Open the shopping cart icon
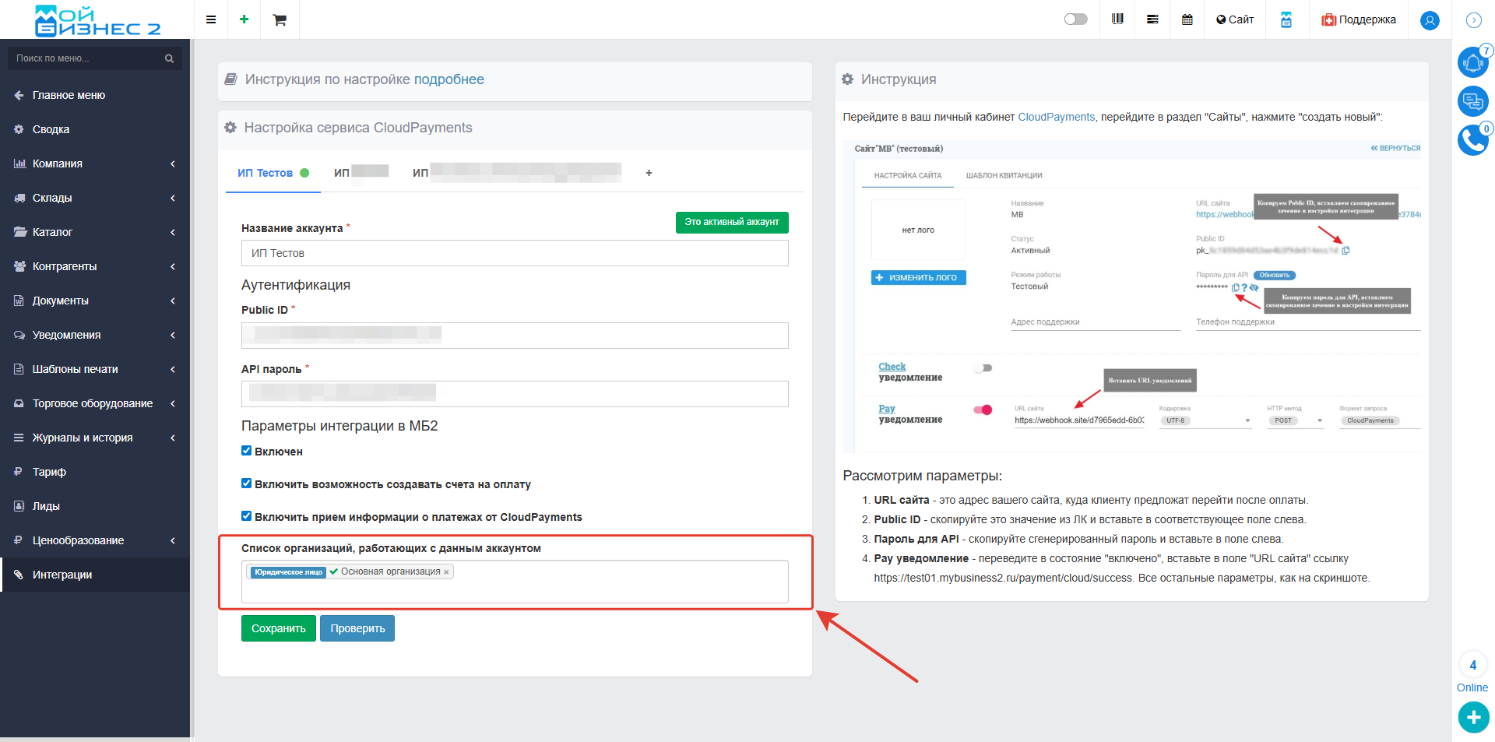This screenshot has width=1495, height=742. [x=280, y=19]
